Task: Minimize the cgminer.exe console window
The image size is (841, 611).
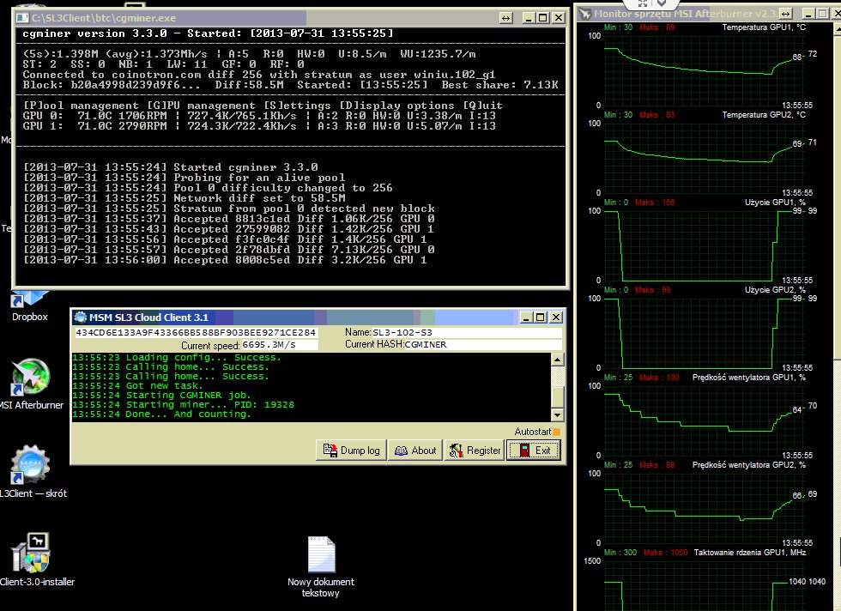Action: point(529,18)
